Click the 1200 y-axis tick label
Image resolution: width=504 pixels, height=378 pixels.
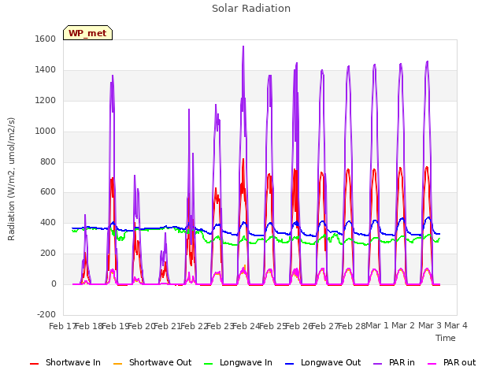(46, 100)
